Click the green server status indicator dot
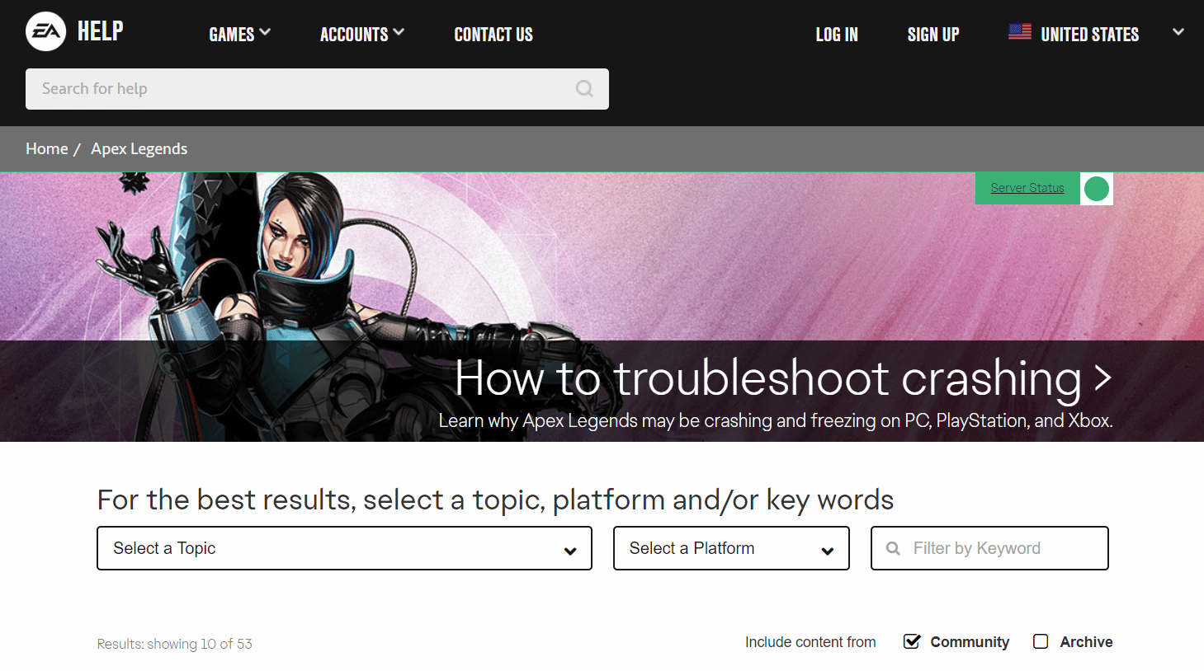The height and width of the screenshot is (671, 1204). [1096, 189]
